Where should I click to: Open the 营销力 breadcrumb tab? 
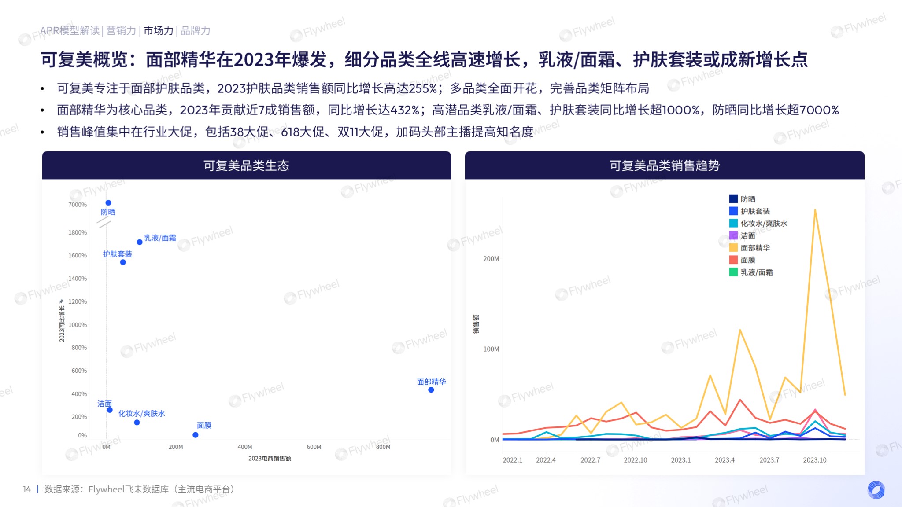[121, 31]
